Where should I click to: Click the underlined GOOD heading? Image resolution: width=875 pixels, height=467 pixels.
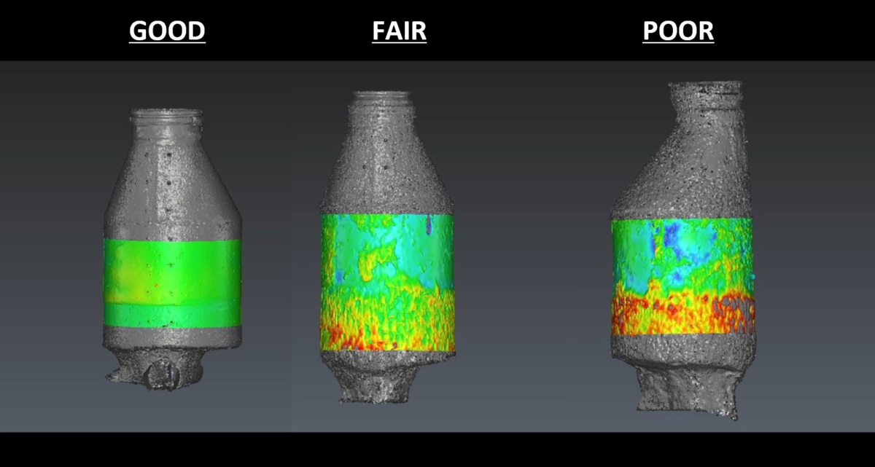(167, 31)
